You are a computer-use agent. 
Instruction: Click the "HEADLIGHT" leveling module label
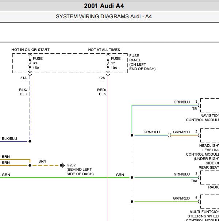(209, 146)
